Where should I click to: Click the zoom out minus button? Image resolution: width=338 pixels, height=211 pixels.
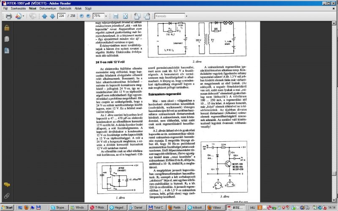(x=82, y=16)
